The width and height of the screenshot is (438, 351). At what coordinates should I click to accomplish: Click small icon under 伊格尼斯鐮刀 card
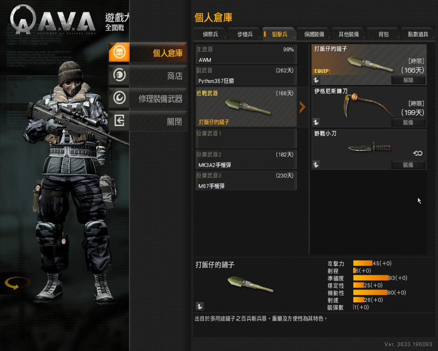[x=316, y=122]
